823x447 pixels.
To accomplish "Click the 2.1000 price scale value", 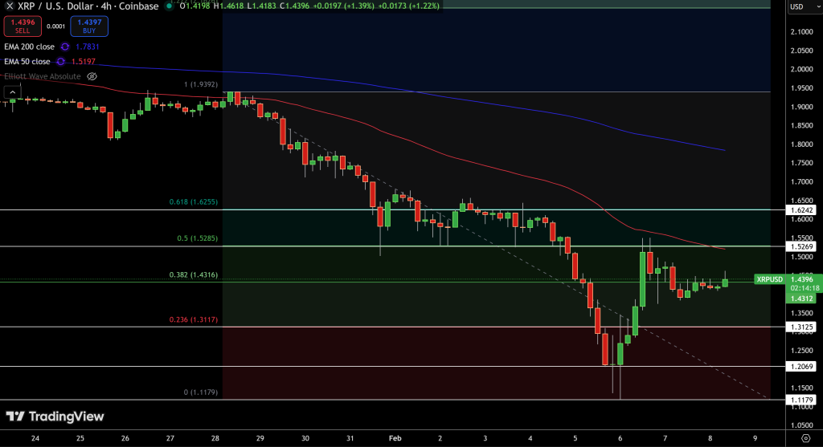I will pos(801,32).
